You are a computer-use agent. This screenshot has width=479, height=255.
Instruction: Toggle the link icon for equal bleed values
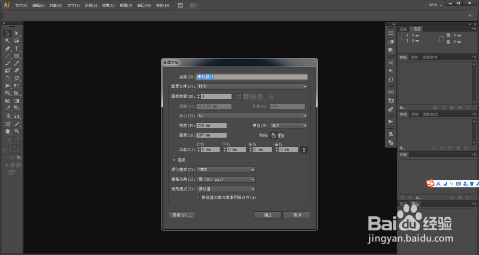point(304,150)
